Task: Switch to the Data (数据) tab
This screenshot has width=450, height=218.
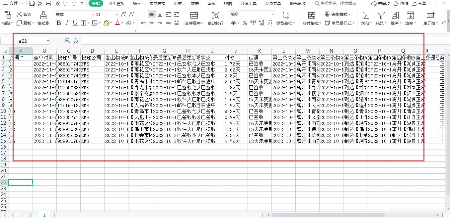Action: click(195, 4)
